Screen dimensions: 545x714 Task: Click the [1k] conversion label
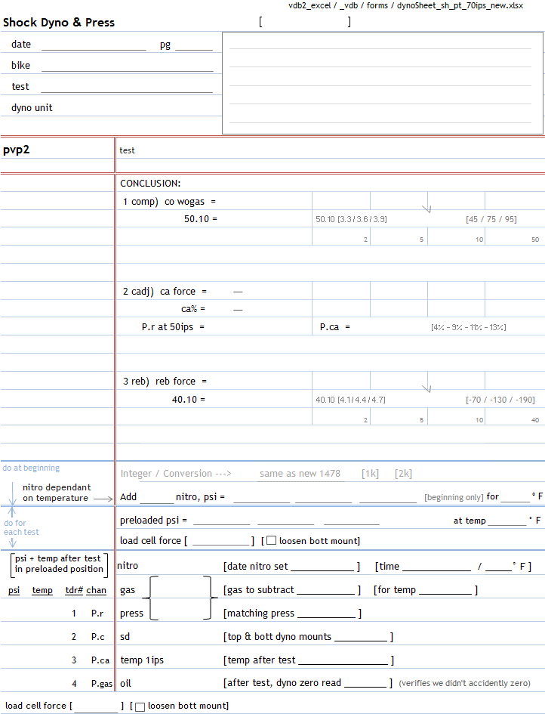pos(370,474)
